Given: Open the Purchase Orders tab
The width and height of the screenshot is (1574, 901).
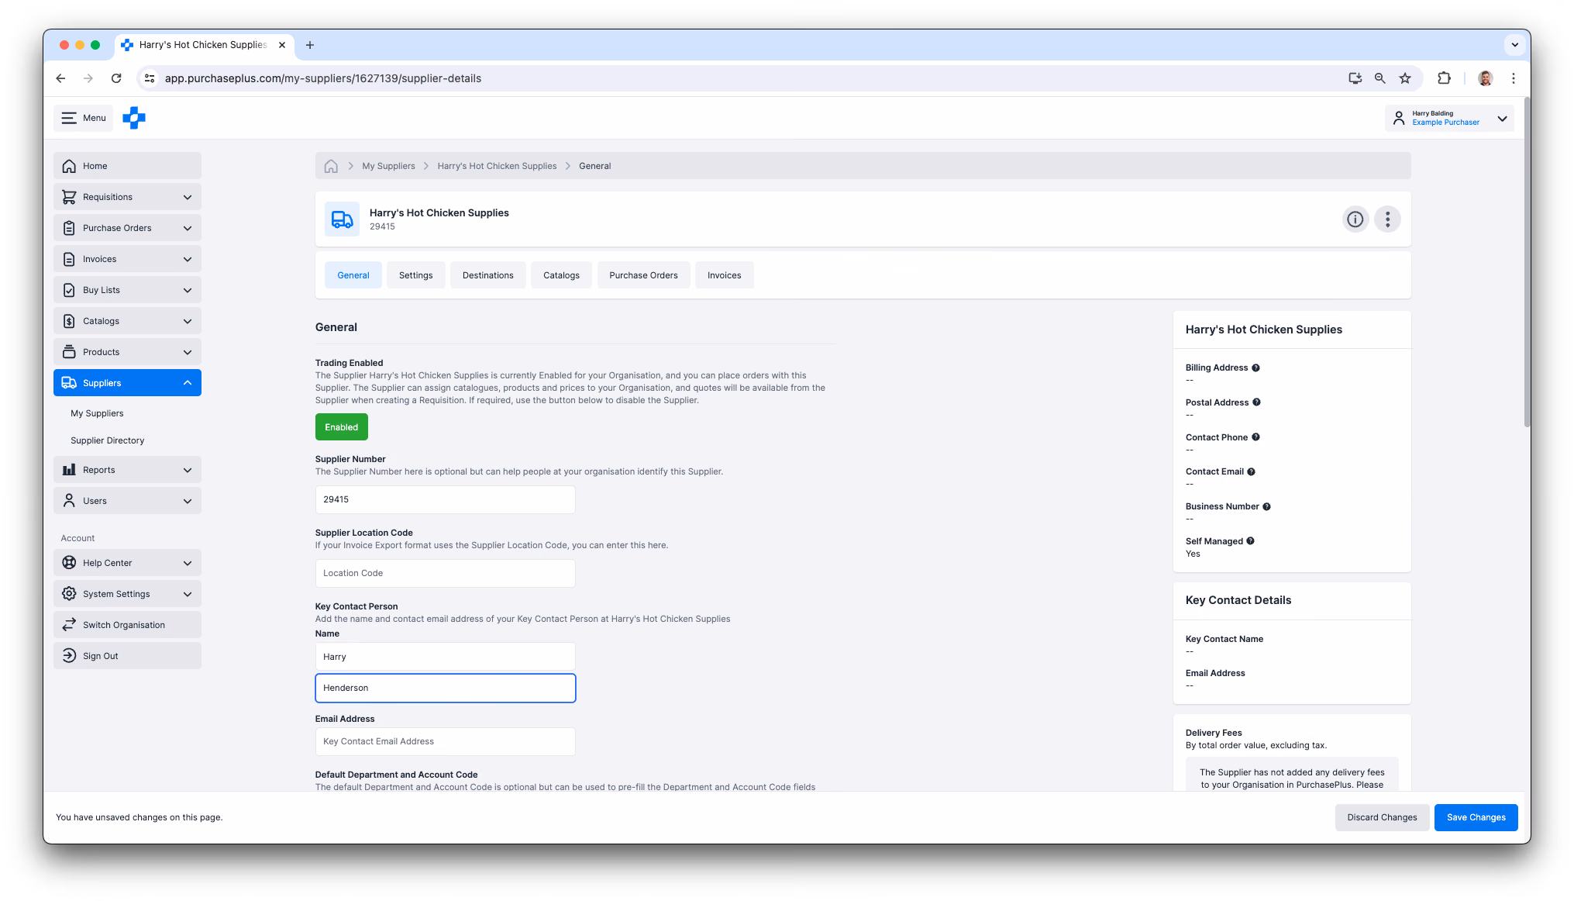Looking at the screenshot, I should click(643, 275).
